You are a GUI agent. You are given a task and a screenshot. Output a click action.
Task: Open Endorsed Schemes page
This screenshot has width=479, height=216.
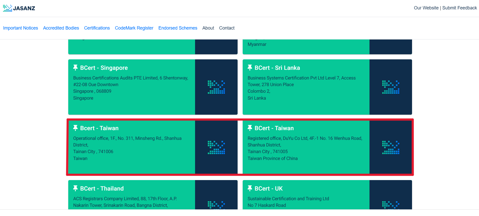pos(178,28)
